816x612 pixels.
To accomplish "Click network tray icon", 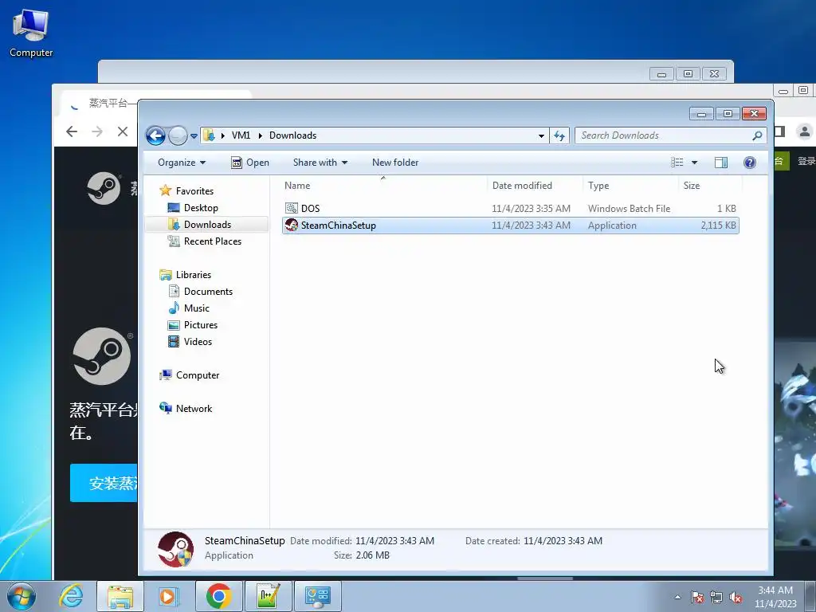I will coord(716,597).
